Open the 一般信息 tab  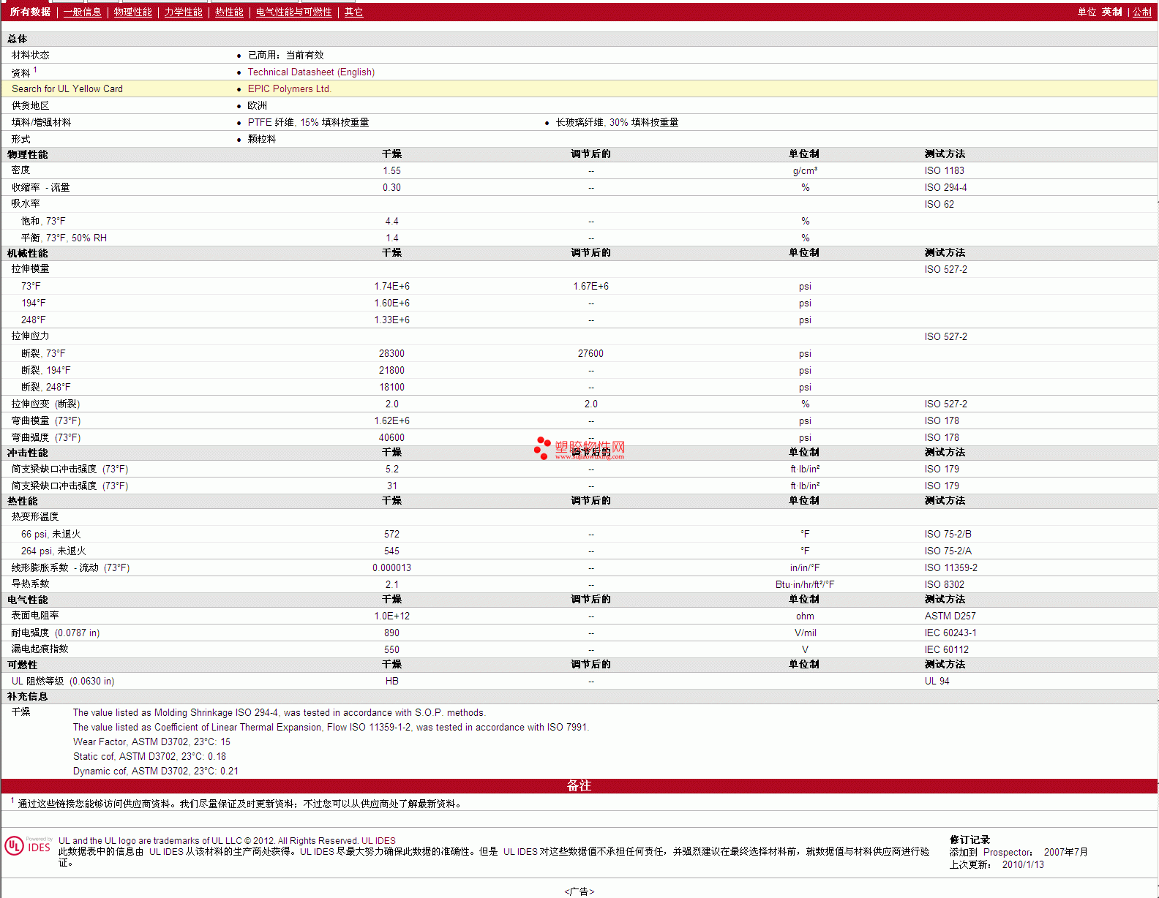click(x=82, y=12)
